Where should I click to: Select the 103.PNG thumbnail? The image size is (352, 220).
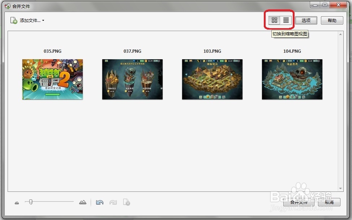tap(212, 79)
